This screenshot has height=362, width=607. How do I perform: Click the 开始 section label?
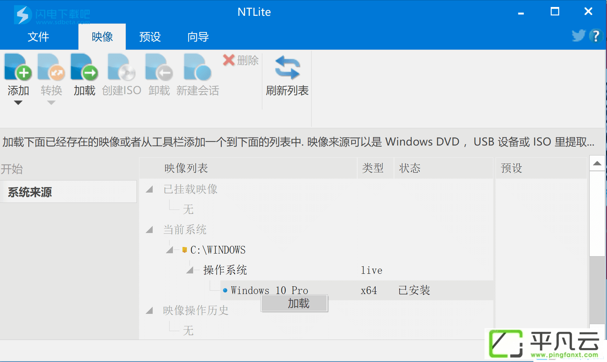click(12, 169)
